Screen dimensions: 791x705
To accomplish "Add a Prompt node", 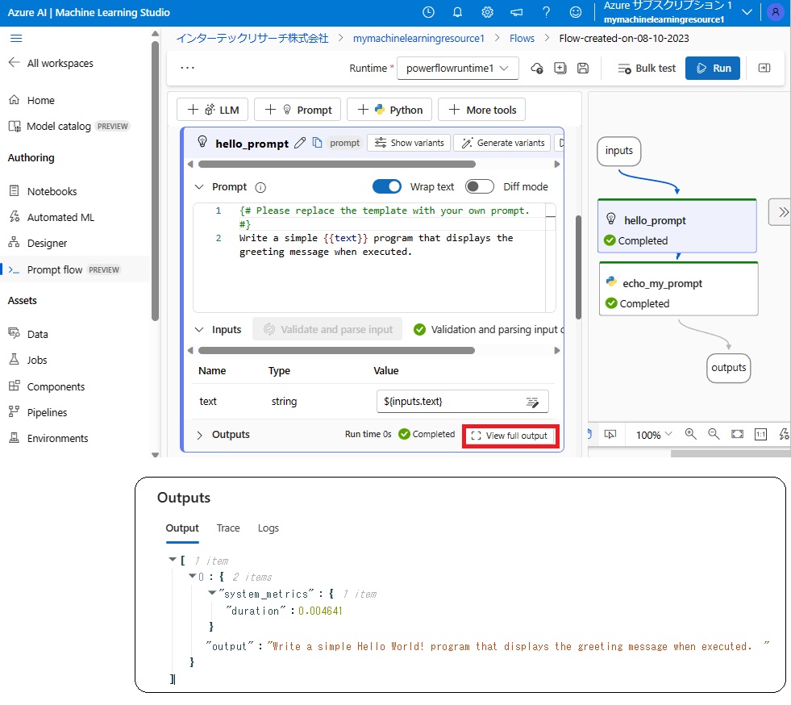I will click(x=298, y=110).
